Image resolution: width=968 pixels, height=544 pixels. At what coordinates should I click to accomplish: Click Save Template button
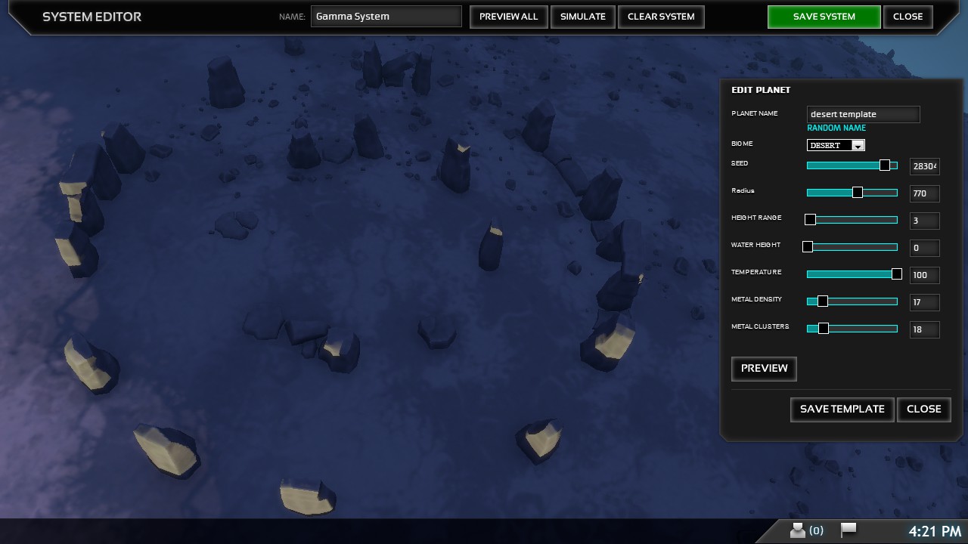(842, 410)
